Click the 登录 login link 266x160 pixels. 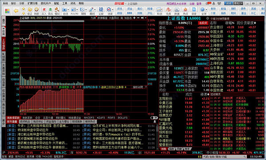coord(199,4)
